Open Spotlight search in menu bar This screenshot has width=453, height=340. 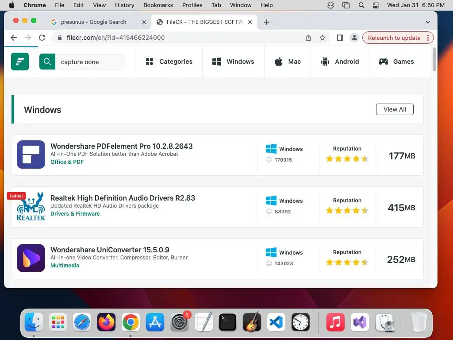pos(361,5)
